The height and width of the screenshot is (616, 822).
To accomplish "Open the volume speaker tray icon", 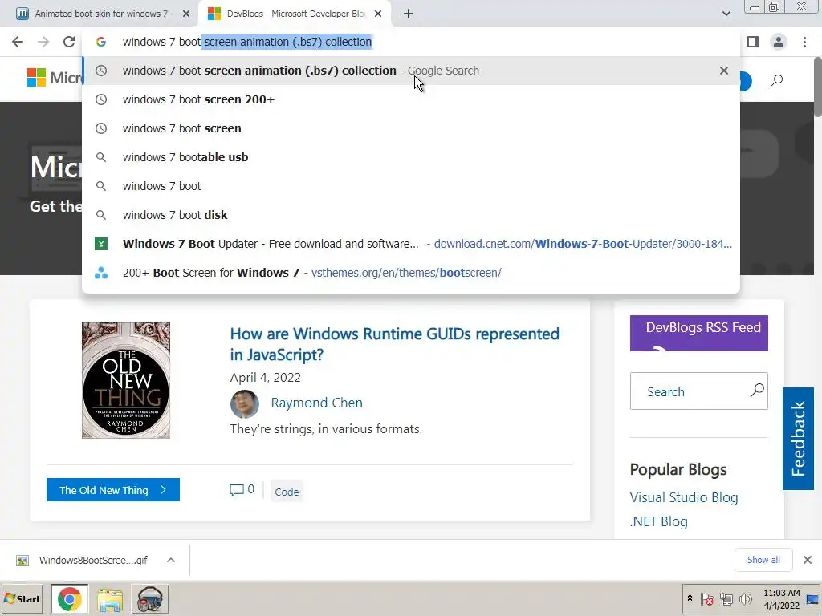I will click(x=745, y=598).
